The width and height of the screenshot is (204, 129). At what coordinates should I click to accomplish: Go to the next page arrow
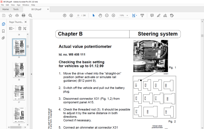pyautogui.click(x=71, y=16)
